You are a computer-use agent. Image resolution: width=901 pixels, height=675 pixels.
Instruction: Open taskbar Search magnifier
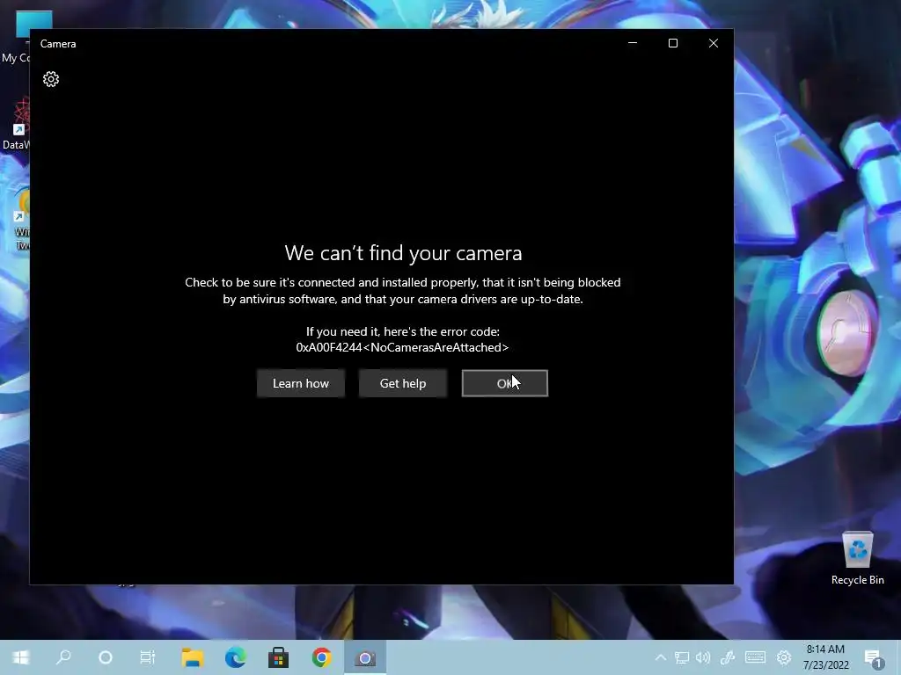[x=63, y=657]
